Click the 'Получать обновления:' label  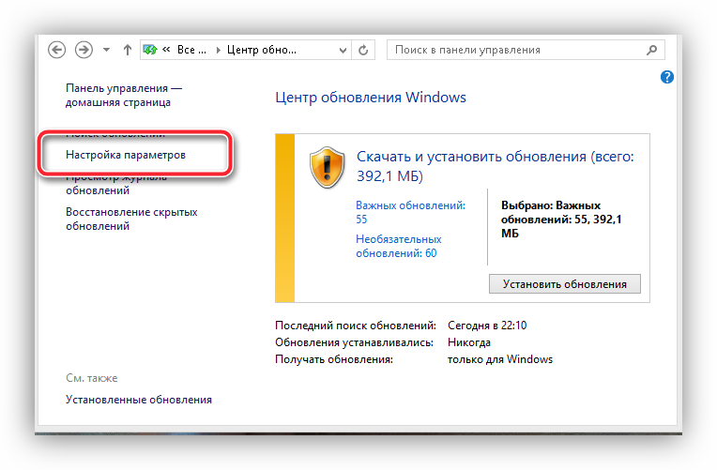point(334,359)
